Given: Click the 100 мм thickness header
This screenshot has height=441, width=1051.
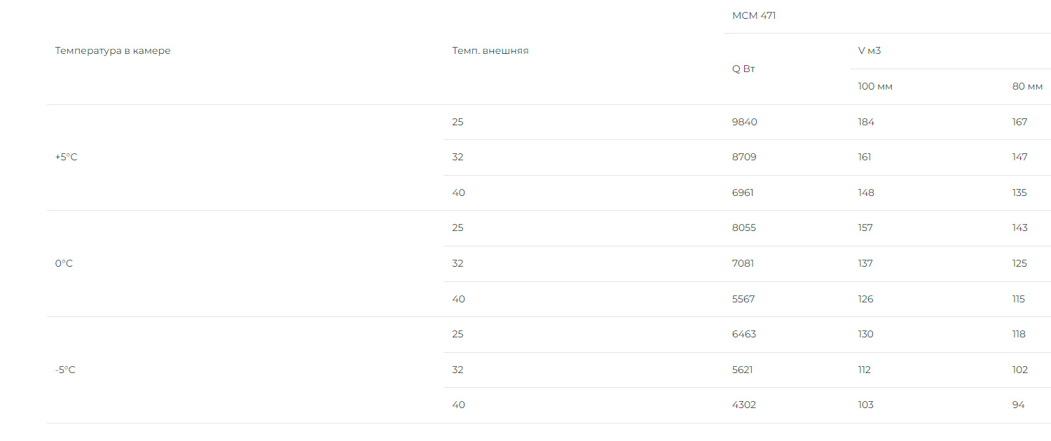Looking at the screenshot, I should 875,87.
